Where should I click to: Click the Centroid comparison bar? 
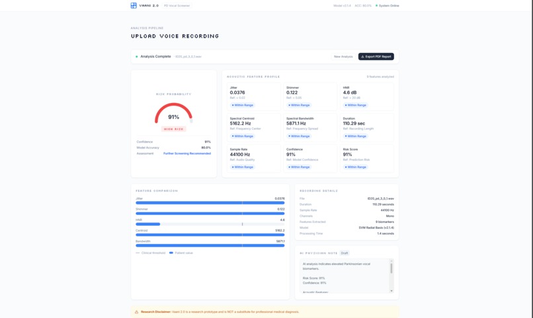tap(210, 235)
